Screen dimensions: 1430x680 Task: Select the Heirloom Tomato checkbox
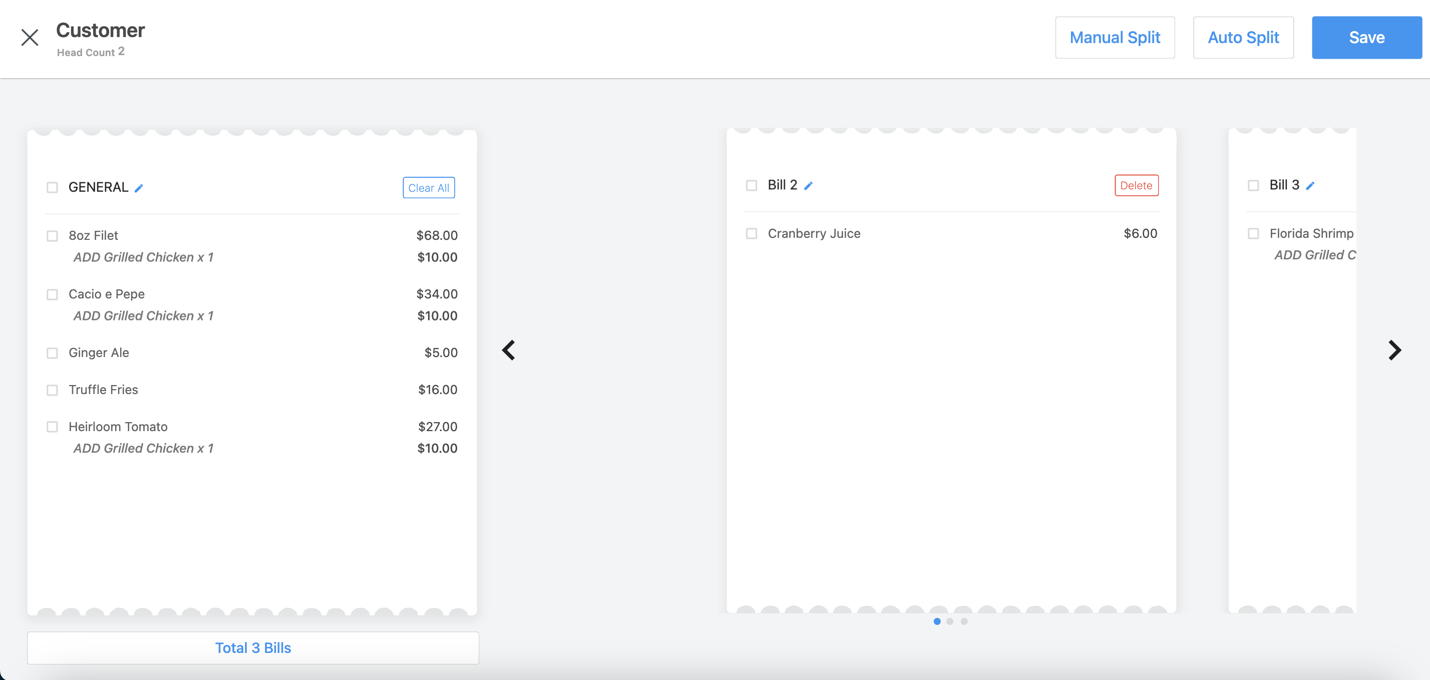coord(53,427)
